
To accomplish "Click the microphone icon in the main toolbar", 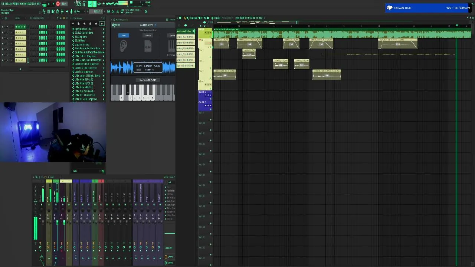I will 71,11.
